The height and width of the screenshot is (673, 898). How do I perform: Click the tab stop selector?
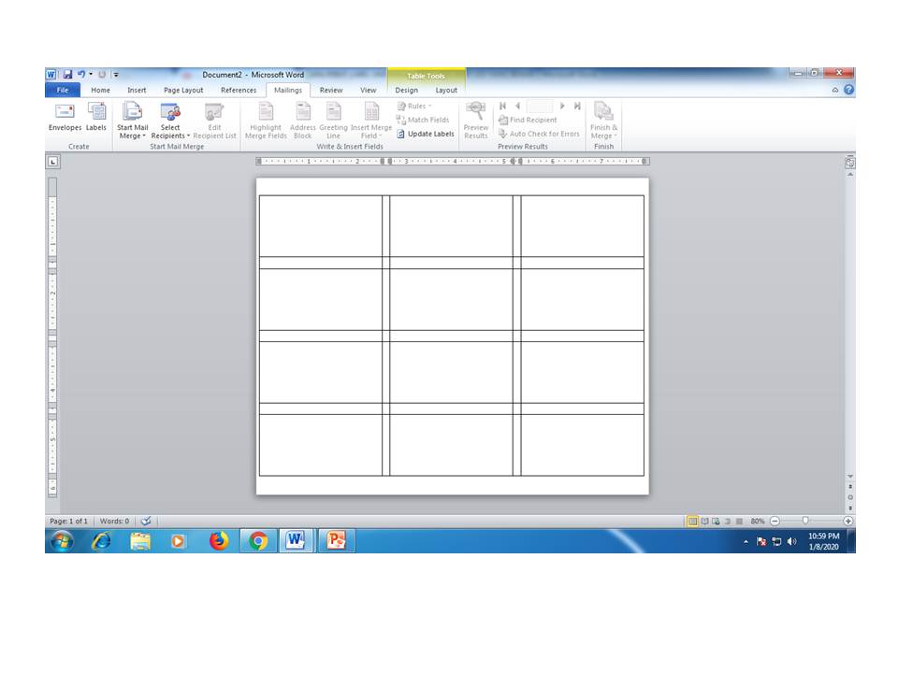pos(52,162)
